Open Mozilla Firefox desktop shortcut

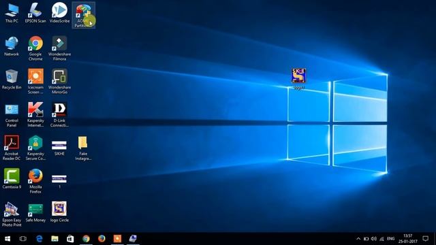[35, 181]
